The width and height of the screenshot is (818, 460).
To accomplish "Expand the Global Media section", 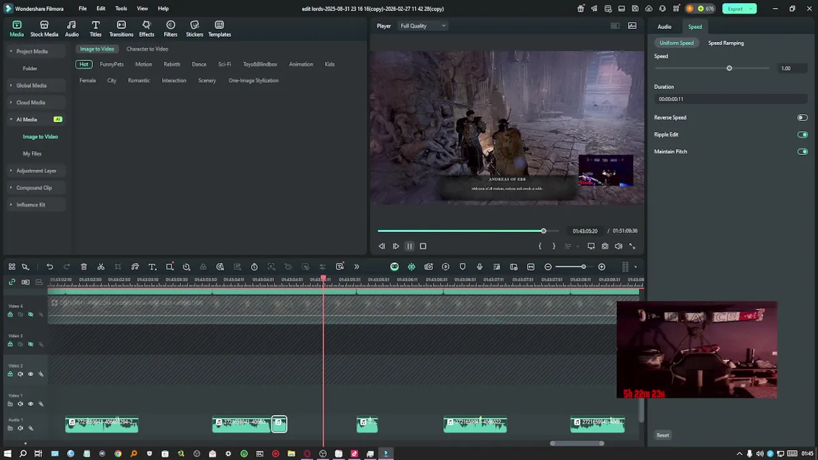I will [x=11, y=86].
